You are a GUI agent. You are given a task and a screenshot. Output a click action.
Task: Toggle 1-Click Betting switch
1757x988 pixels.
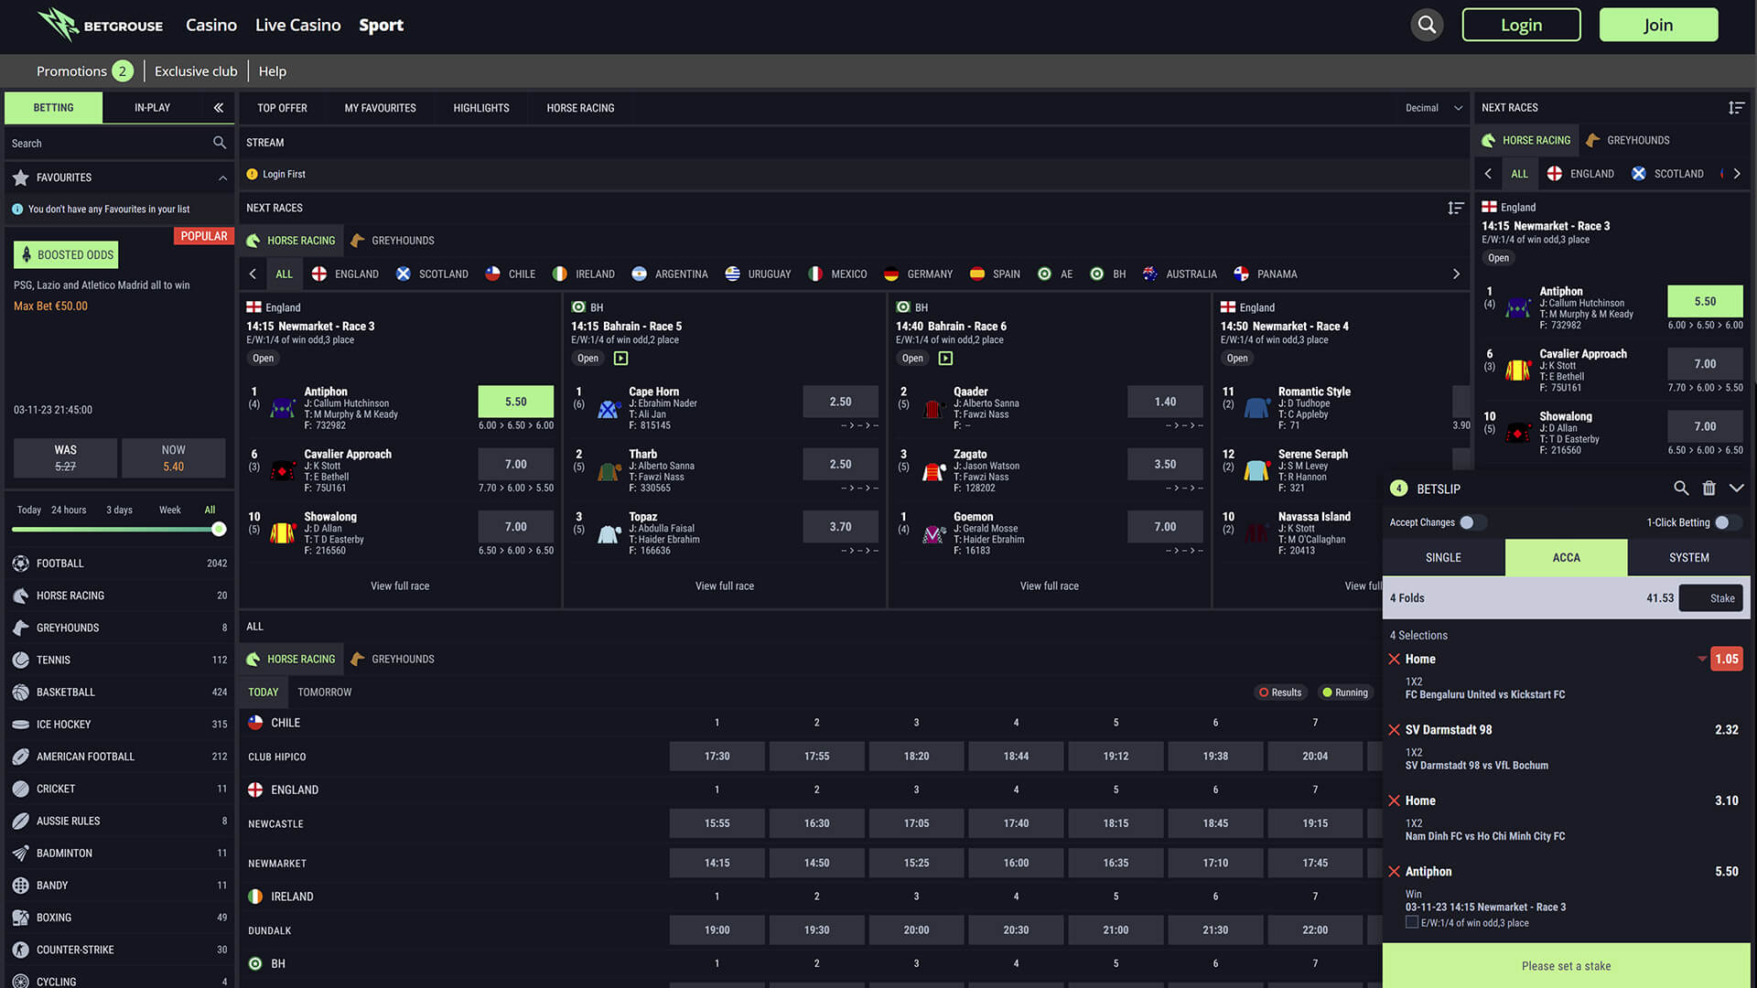click(1728, 522)
